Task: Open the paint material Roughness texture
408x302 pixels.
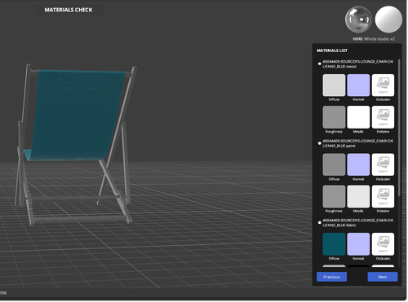Action: (x=334, y=196)
